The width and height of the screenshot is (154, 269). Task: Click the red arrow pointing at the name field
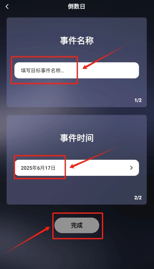[104, 57]
